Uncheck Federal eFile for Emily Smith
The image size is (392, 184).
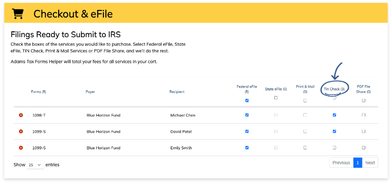coord(247,147)
